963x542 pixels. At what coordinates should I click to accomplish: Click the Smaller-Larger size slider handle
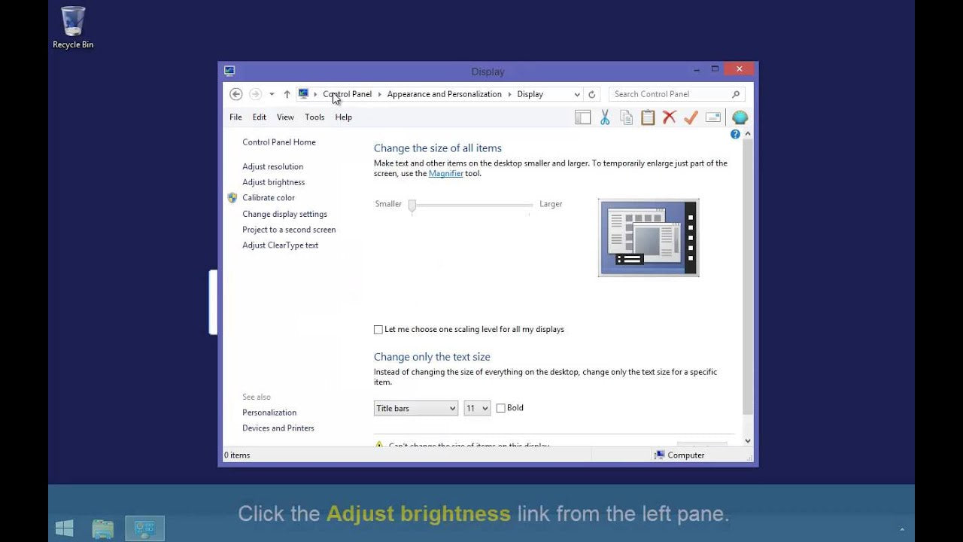pos(412,206)
